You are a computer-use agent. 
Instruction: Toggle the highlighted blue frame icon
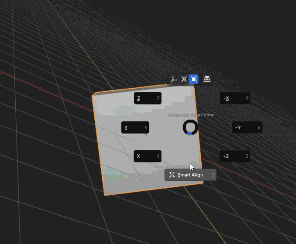(193, 79)
